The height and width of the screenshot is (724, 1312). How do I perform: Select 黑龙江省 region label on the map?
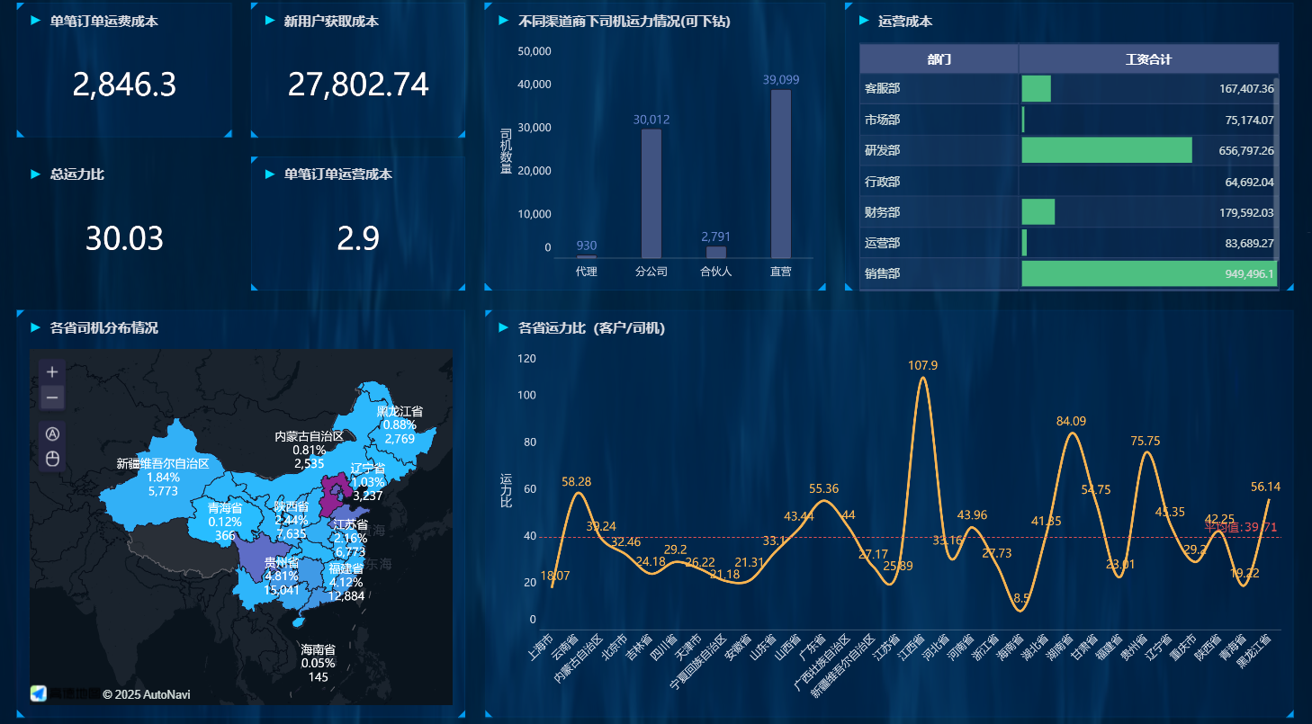[x=400, y=411]
